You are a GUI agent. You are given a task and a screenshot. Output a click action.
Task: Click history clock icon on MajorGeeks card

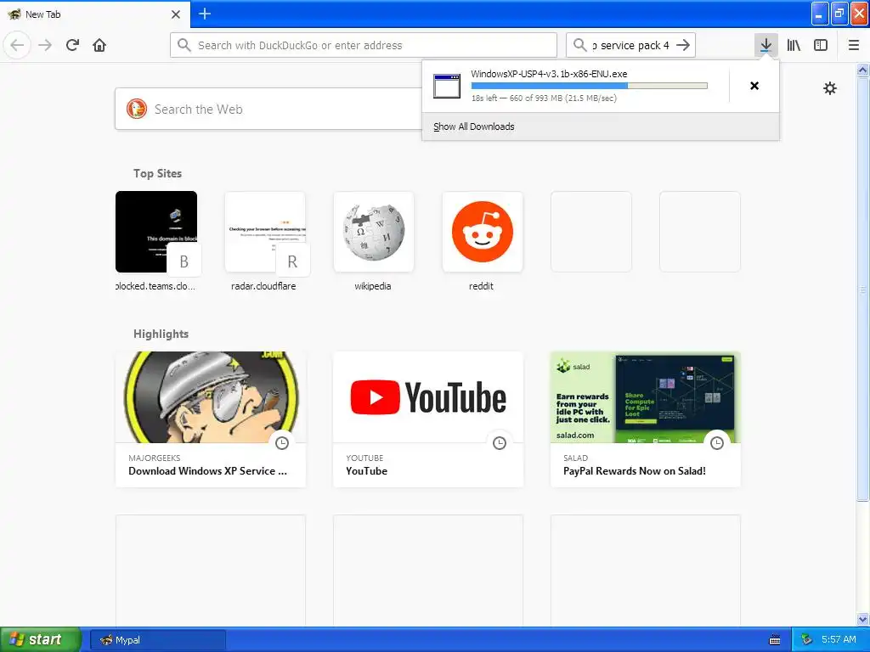click(282, 443)
